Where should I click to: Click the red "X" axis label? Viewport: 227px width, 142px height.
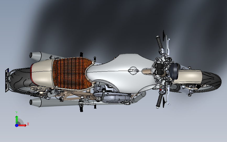click(x=28, y=124)
